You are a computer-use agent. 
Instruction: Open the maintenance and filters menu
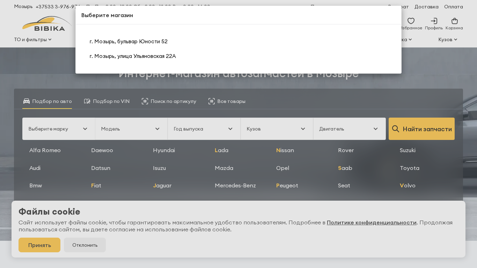coord(33,39)
